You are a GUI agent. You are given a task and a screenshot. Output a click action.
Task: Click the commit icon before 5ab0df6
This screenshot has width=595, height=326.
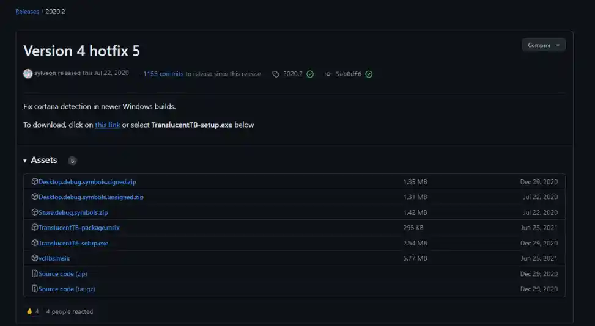pyautogui.click(x=328, y=74)
